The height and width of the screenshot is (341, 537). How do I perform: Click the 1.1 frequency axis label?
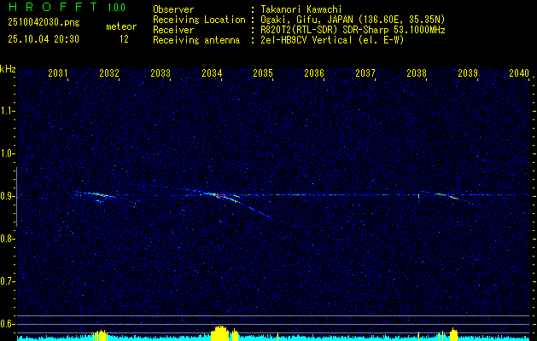[8, 111]
